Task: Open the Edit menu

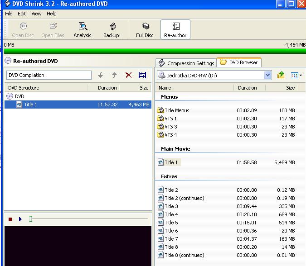Action: [22, 14]
